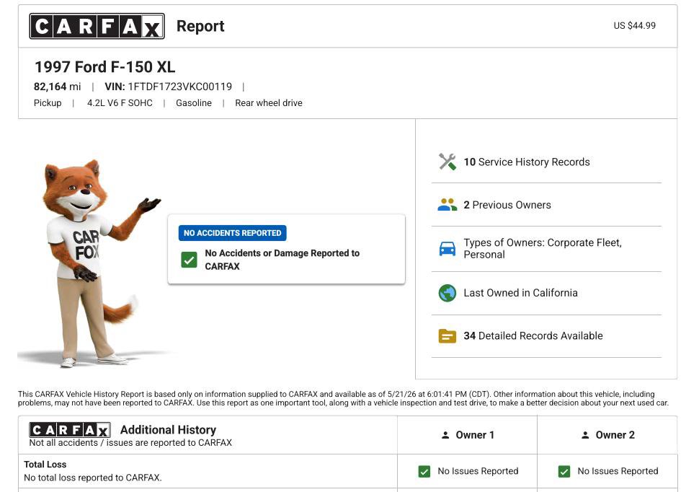Screen dimensions: 699x492
Task: Click the CARFAX logo beside Additional History
Action: click(x=70, y=430)
